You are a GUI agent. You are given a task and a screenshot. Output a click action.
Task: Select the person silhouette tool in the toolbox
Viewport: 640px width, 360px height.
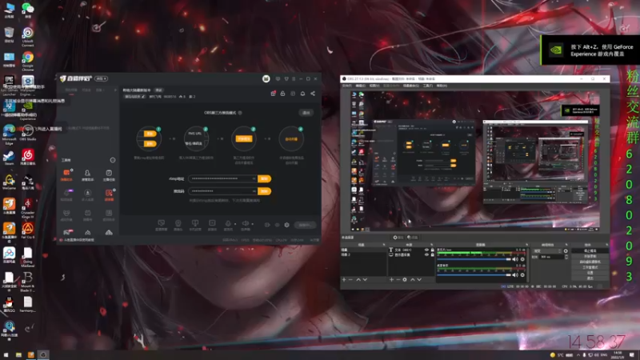click(87, 174)
